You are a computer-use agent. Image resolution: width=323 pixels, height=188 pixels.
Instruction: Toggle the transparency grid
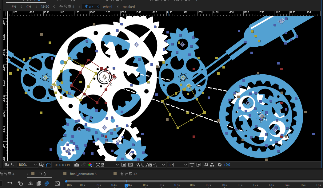pyautogui.click(x=130, y=165)
